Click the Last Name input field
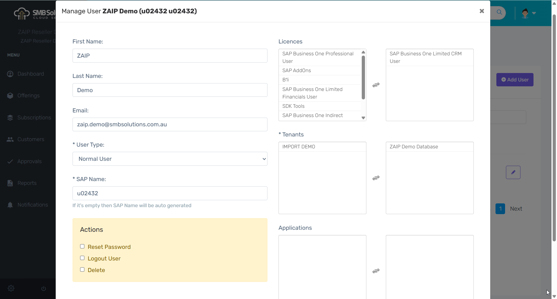Viewport: 557px width, 299px height. (x=170, y=90)
